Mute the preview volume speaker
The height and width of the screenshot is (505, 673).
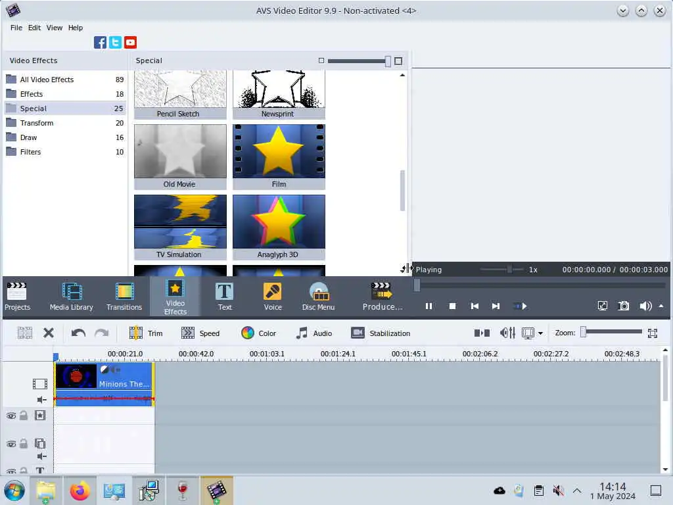click(x=645, y=306)
